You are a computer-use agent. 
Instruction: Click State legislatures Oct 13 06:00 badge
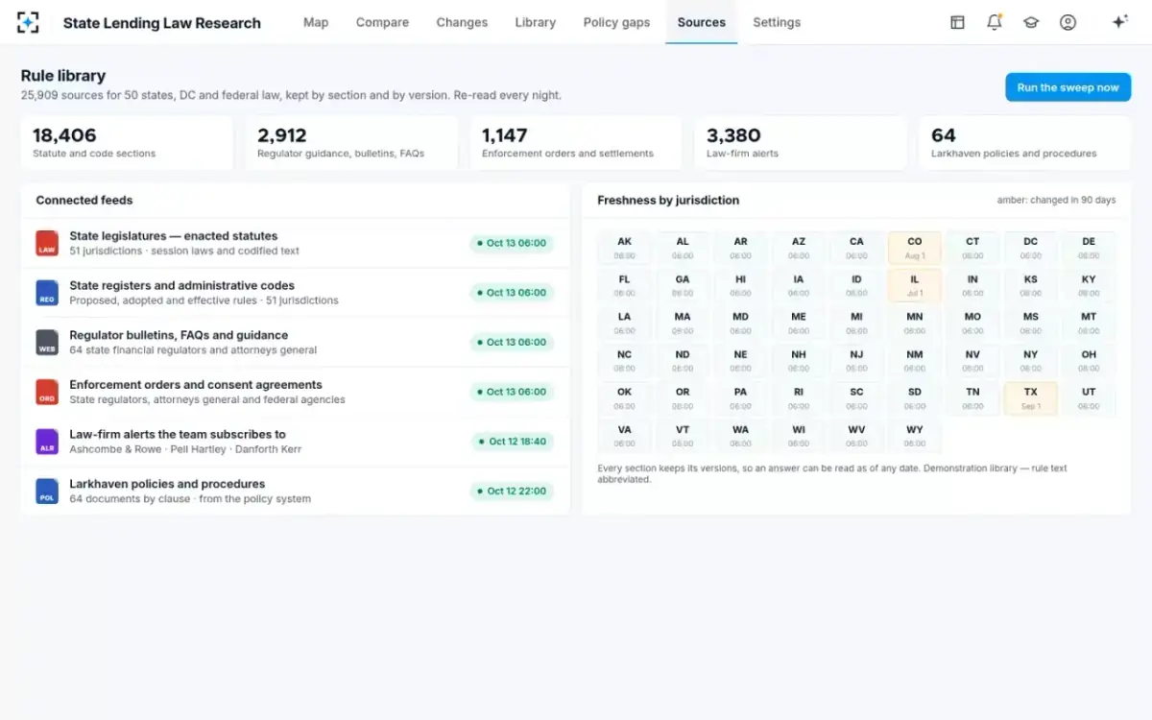coord(513,243)
